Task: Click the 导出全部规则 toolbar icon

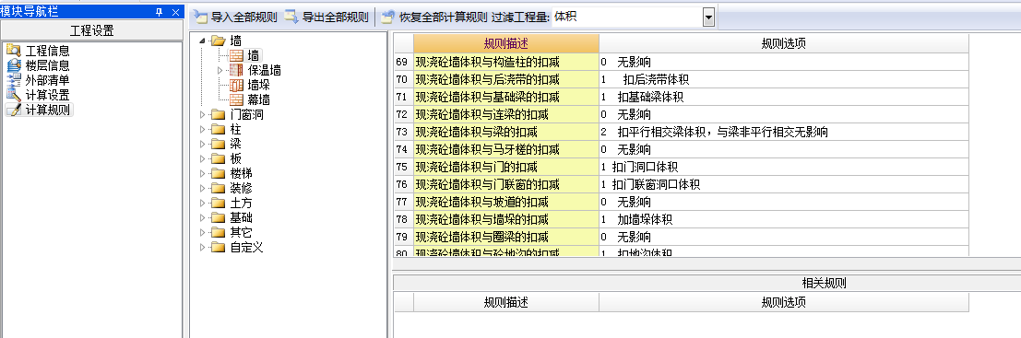Action: click(x=292, y=17)
